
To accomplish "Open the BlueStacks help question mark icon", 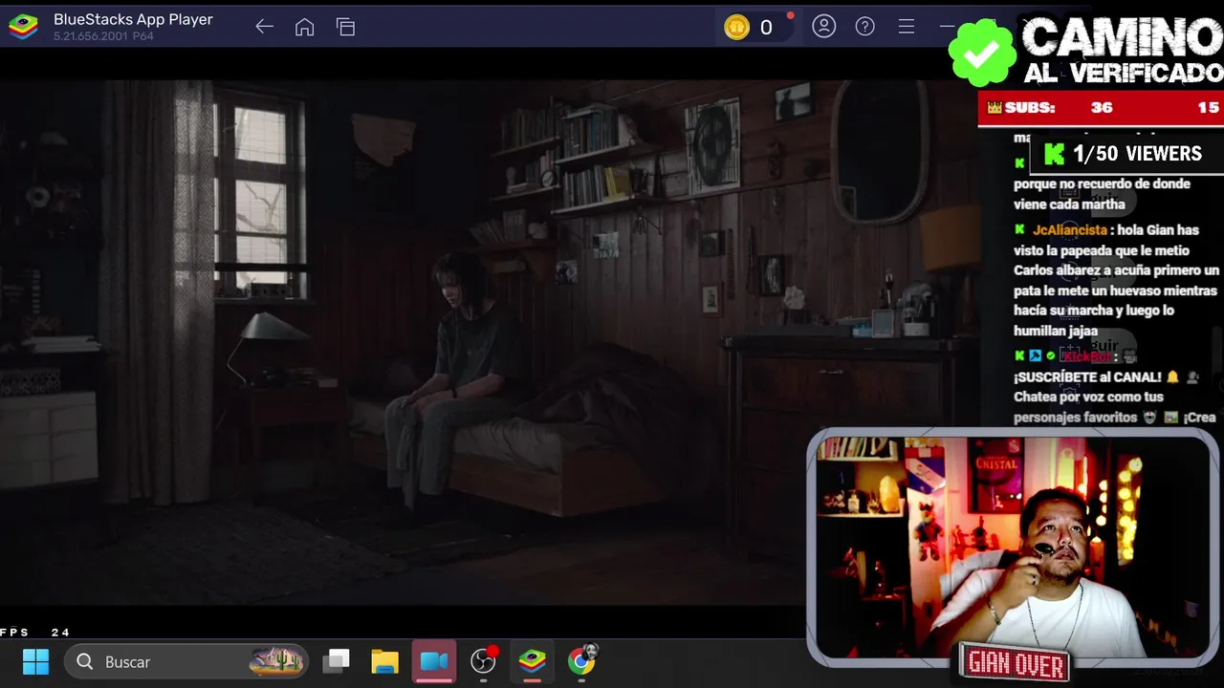I will [x=864, y=27].
